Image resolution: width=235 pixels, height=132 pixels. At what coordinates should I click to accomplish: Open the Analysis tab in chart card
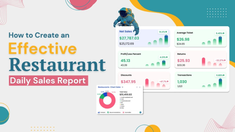tap(102, 112)
